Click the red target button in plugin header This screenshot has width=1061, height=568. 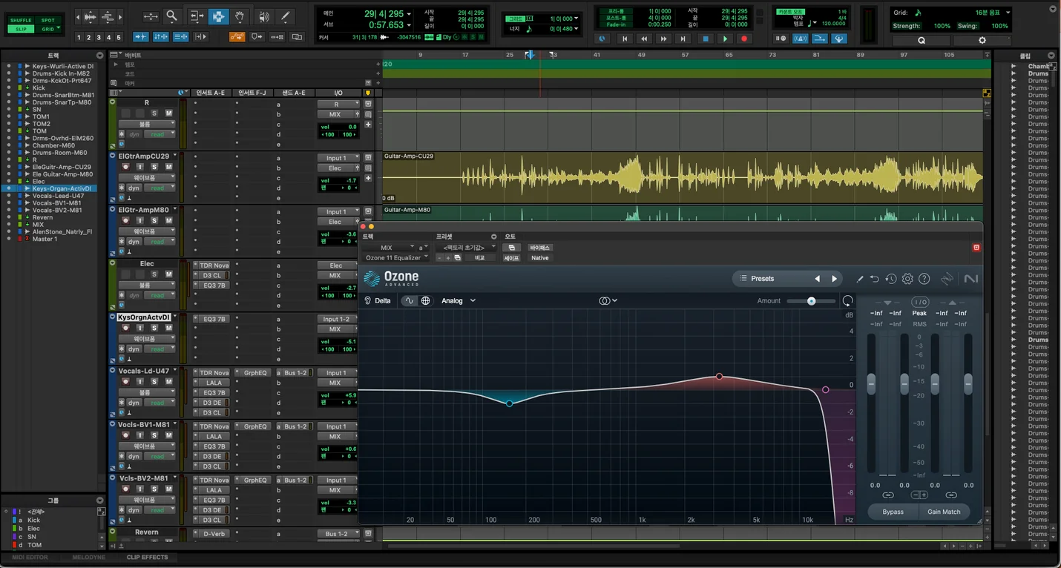[976, 248]
